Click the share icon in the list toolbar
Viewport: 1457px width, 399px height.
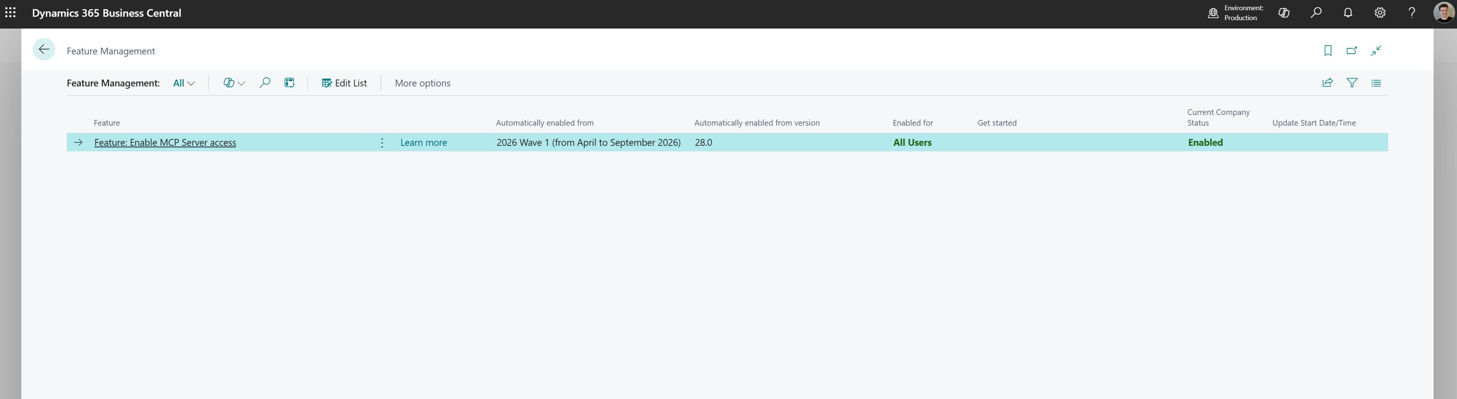pos(1327,83)
